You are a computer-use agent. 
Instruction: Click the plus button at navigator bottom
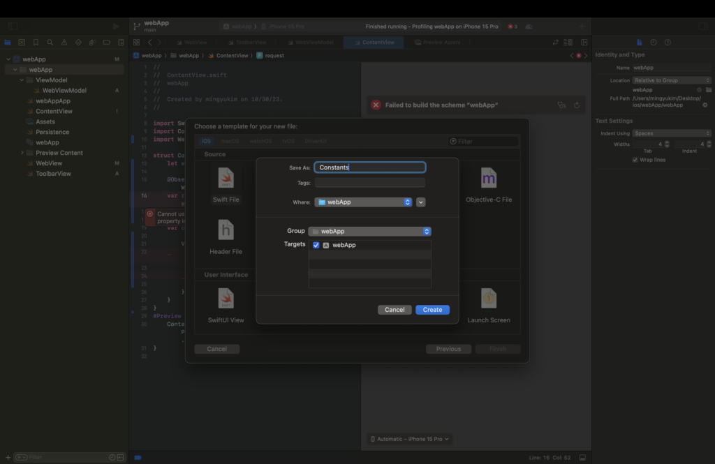(8, 457)
